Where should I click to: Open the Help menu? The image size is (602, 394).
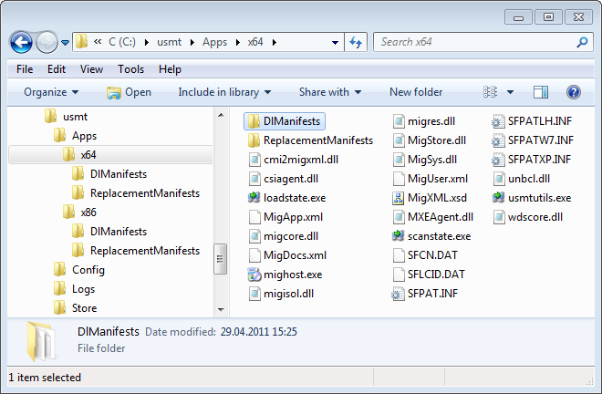(x=170, y=69)
